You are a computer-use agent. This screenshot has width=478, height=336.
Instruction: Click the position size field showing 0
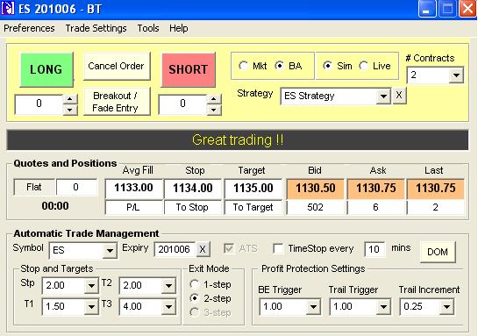click(76, 187)
